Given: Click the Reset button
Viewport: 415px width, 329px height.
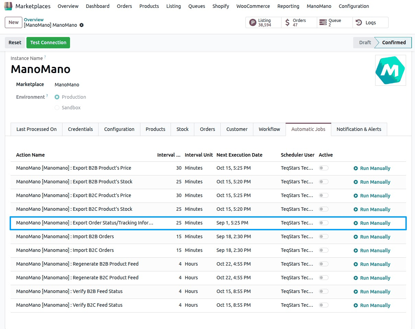Looking at the screenshot, I should coord(15,42).
